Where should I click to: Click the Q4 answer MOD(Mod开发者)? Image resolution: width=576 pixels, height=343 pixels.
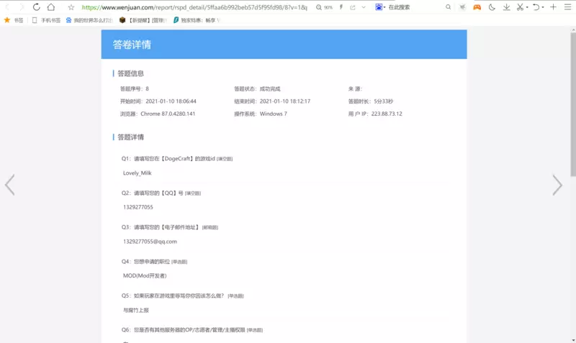click(x=145, y=275)
